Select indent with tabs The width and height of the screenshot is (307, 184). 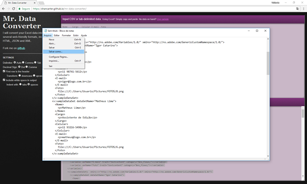(20, 84)
